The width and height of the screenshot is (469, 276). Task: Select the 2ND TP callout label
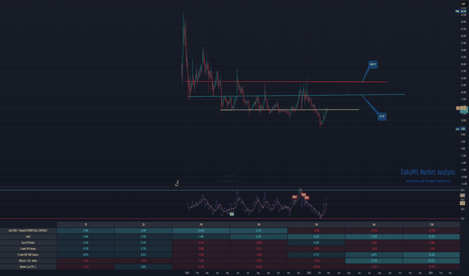[x=373, y=64]
